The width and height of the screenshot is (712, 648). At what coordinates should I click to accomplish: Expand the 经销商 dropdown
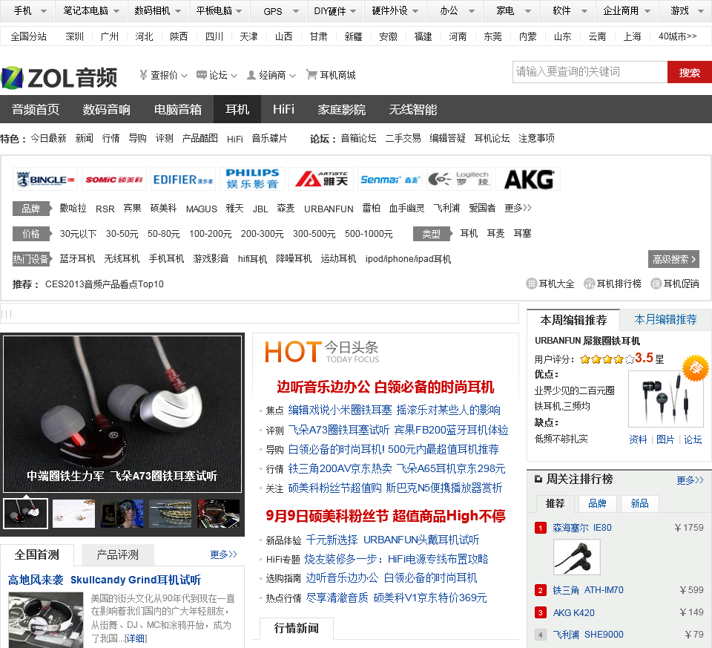(271, 75)
